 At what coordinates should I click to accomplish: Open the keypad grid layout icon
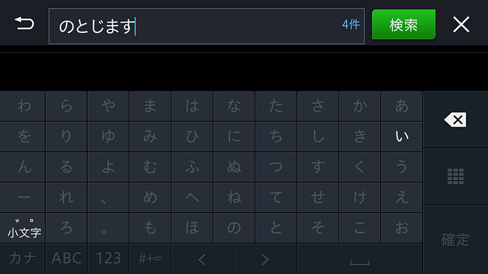click(455, 177)
